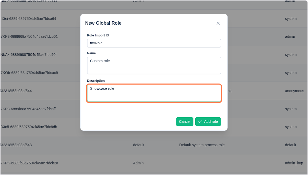
Task: Click the Name label above its text box
Action: (91, 53)
